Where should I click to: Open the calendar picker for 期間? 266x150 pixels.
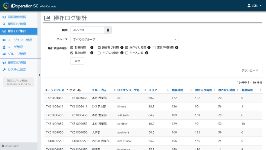(x=108, y=30)
